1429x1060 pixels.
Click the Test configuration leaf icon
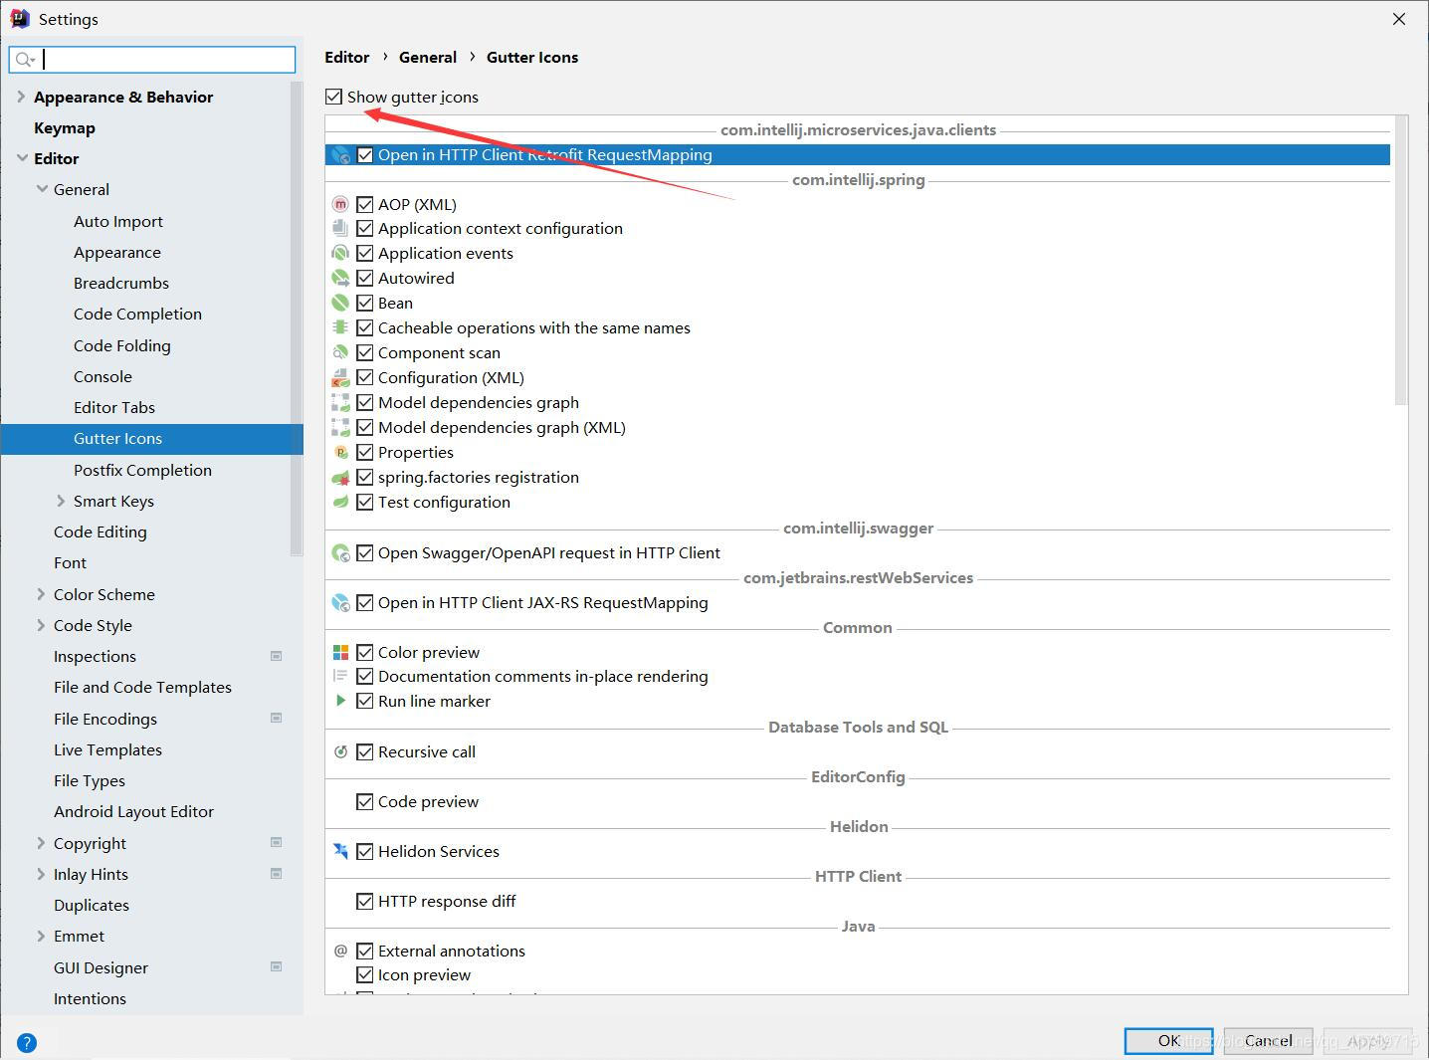click(x=340, y=502)
